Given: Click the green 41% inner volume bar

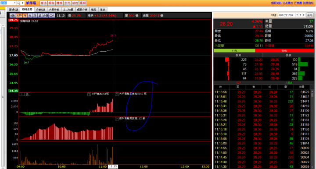Looking at the screenshot, I should 234,51.
